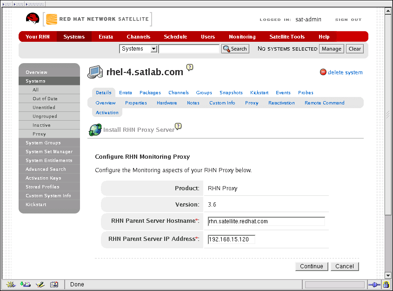Viewport: 393px width, 291px height.
Task: Click the Manage button
Action: 331,49
